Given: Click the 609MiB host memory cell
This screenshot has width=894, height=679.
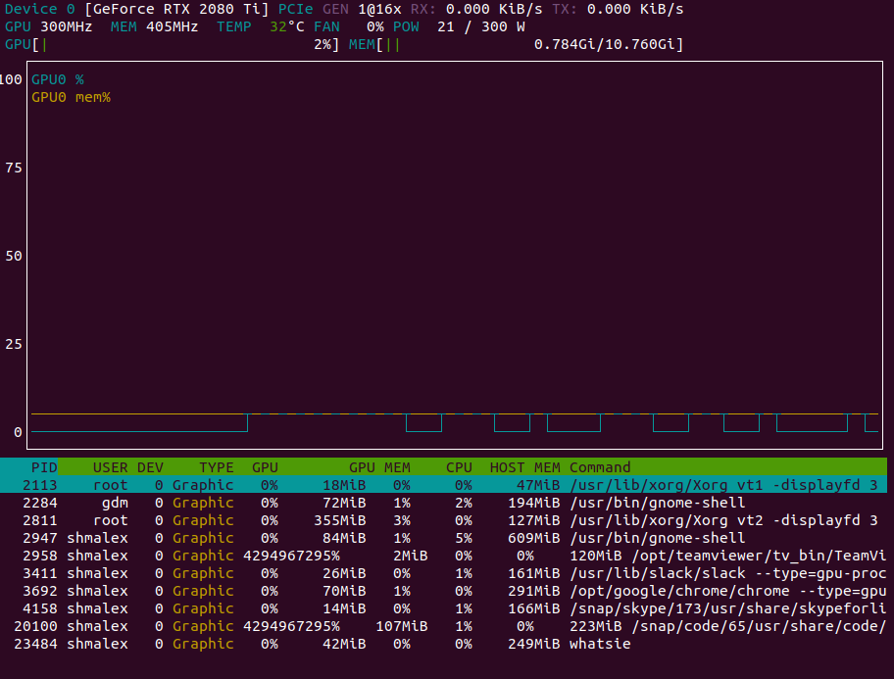Looking at the screenshot, I should (x=533, y=538).
